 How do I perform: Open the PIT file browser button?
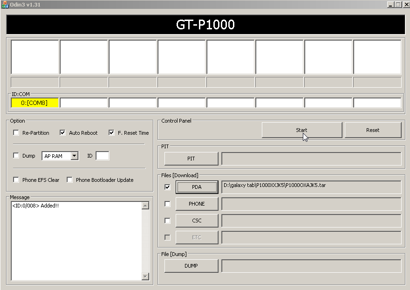191,159
